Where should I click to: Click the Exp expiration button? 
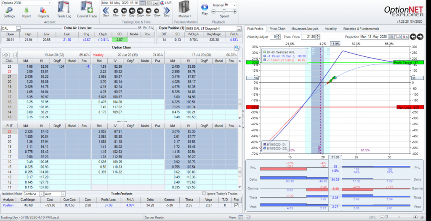click(x=155, y=3)
